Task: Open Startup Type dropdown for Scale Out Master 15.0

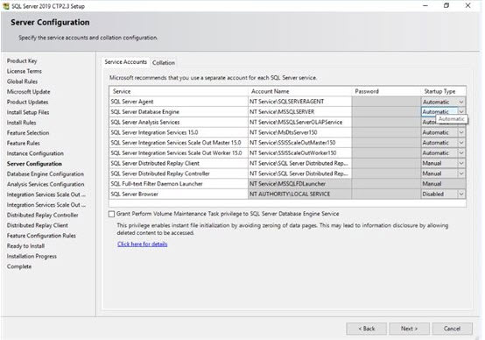Action: [460, 143]
